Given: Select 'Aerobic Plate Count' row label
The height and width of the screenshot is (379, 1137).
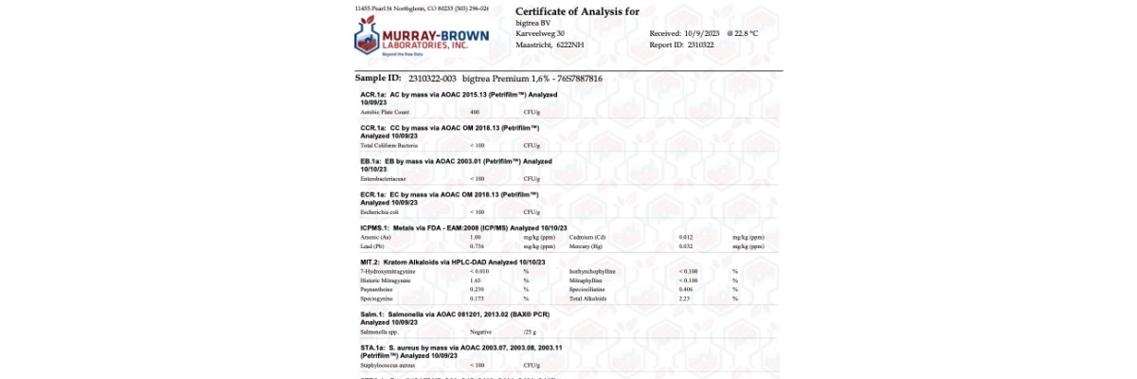Looking at the screenshot, I should [385, 112].
